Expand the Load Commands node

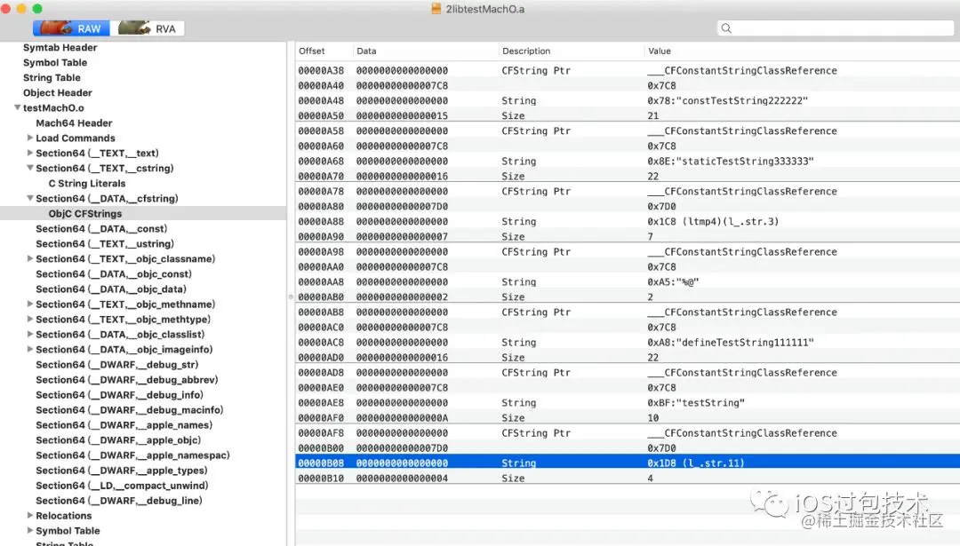[29, 138]
